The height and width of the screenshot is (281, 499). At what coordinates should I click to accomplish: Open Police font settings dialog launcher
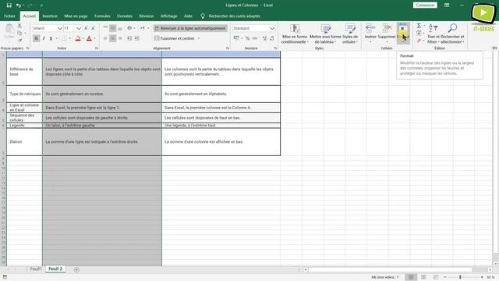pyautogui.click(x=97, y=48)
